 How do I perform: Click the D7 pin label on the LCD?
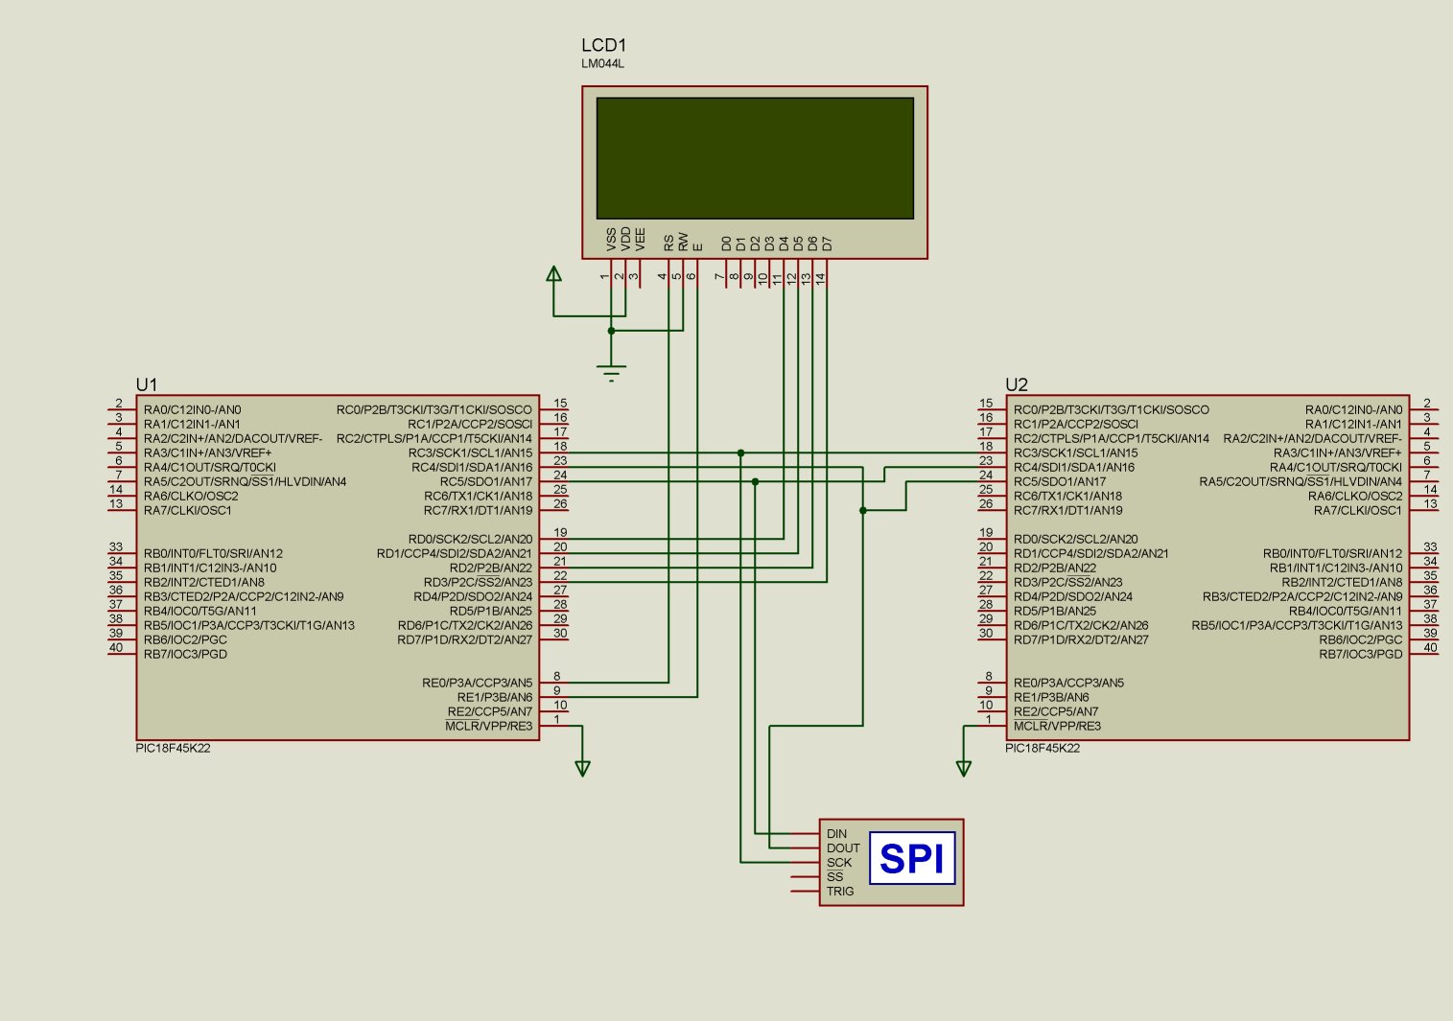828,244
